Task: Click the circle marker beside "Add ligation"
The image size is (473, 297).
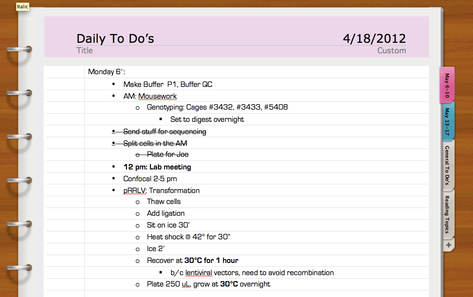Action: [x=138, y=213]
